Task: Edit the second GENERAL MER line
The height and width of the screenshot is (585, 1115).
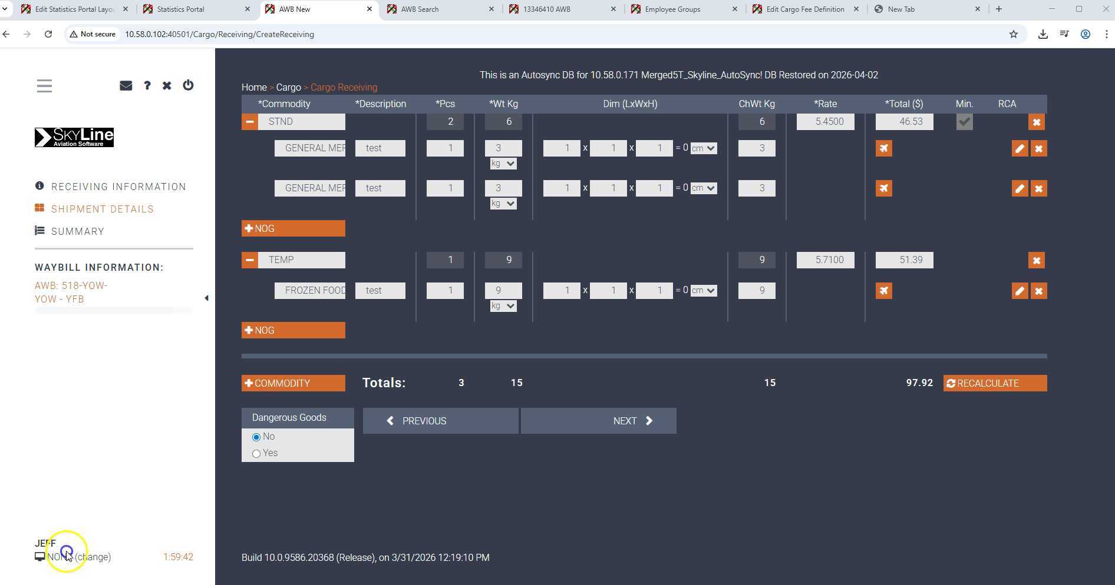Action: point(1020,188)
